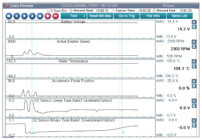Expand the Battery Voltage graph vertically
The width and height of the screenshot is (202, 140).
[194, 27]
